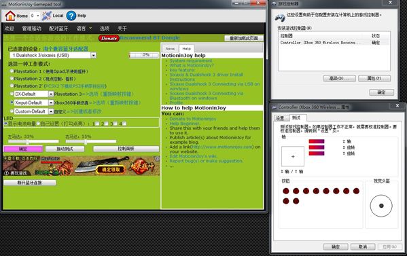Click the left motor vibration slider
The image size is (407, 256).
pos(33,142)
